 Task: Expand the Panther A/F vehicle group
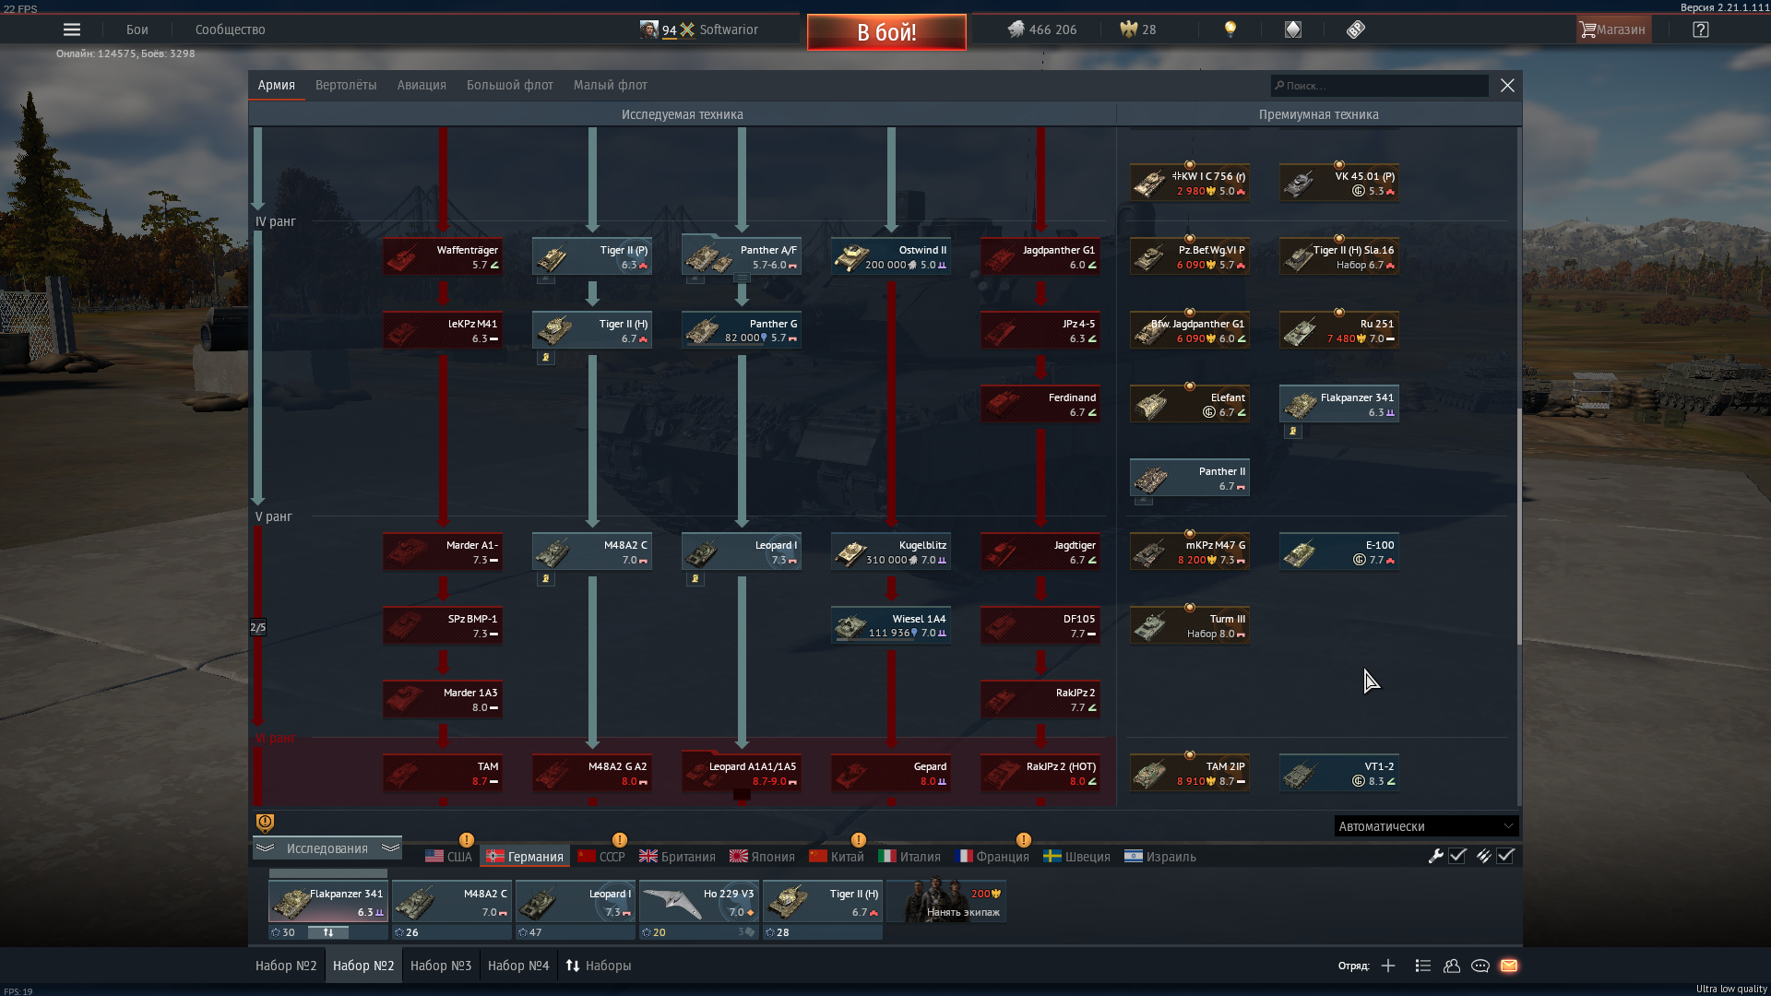(x=742, y=278)
